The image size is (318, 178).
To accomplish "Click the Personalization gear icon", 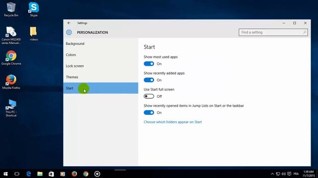I will (69, 32).
